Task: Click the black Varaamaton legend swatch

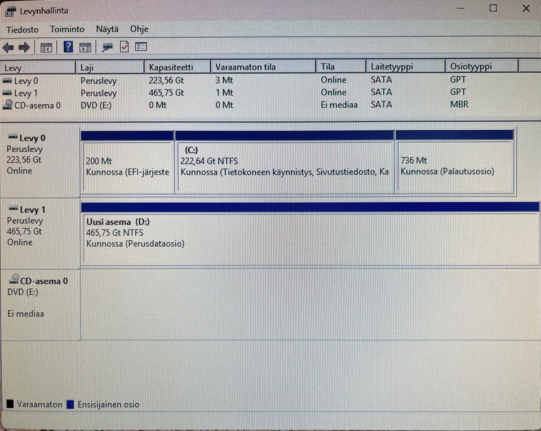Action: pos(10,404)
